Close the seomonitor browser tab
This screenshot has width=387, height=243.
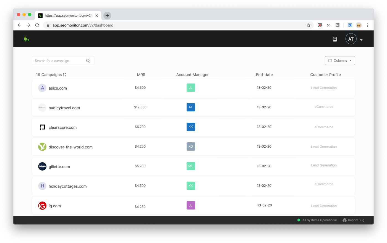(97, 15)
